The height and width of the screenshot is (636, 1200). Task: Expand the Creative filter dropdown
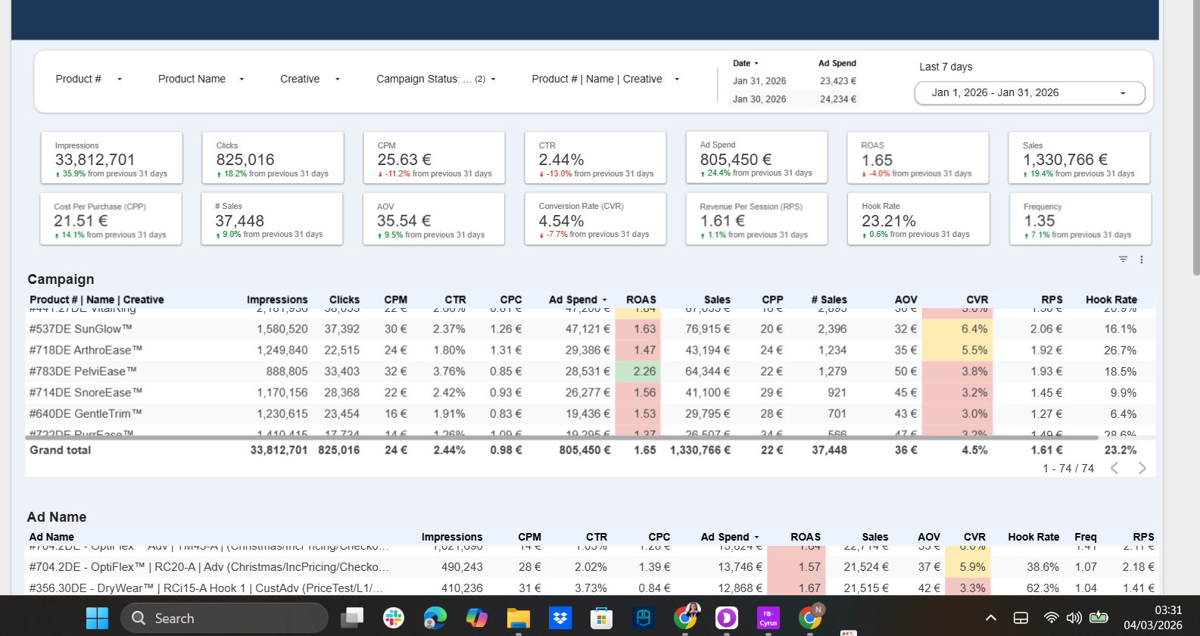(310, 79)
